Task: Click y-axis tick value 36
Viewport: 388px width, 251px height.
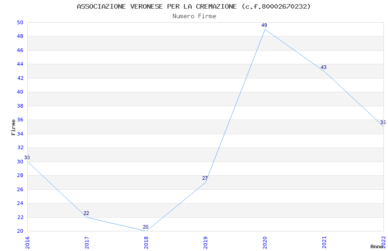Action: pos(20,120)
